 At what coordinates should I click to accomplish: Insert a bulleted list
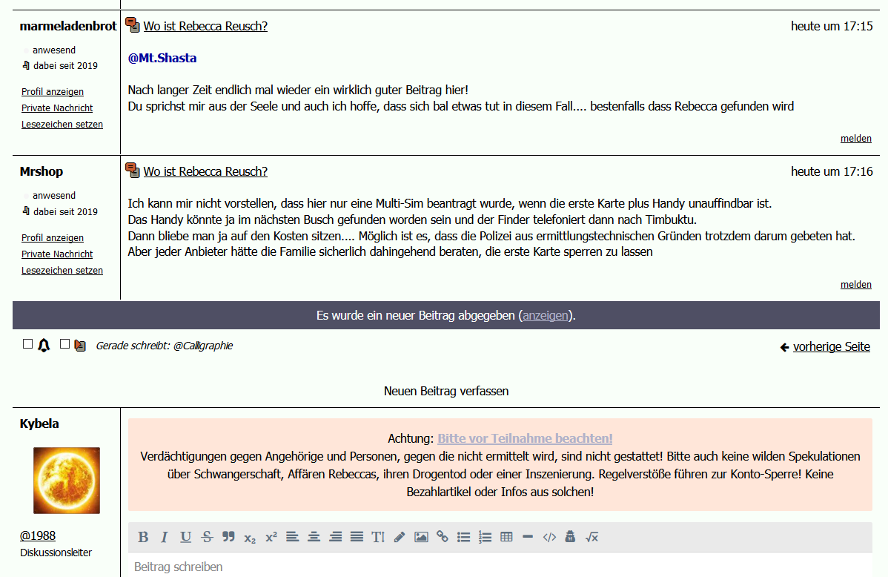464,537
